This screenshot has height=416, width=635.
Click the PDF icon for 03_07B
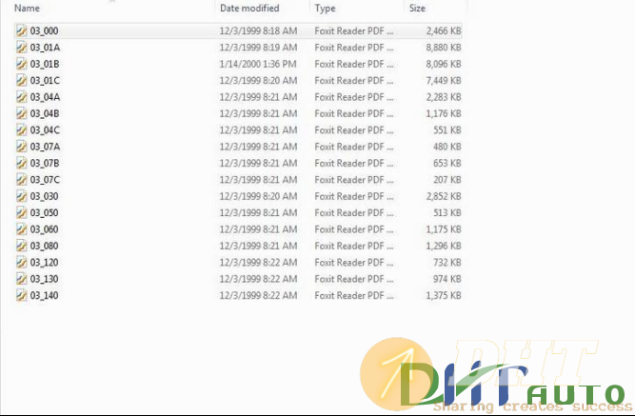(22, 163)
